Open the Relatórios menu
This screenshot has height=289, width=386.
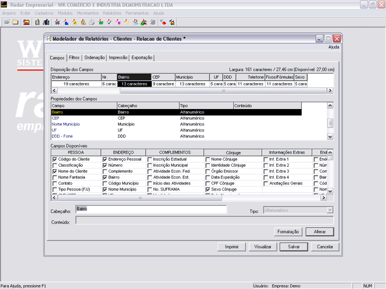111,13
